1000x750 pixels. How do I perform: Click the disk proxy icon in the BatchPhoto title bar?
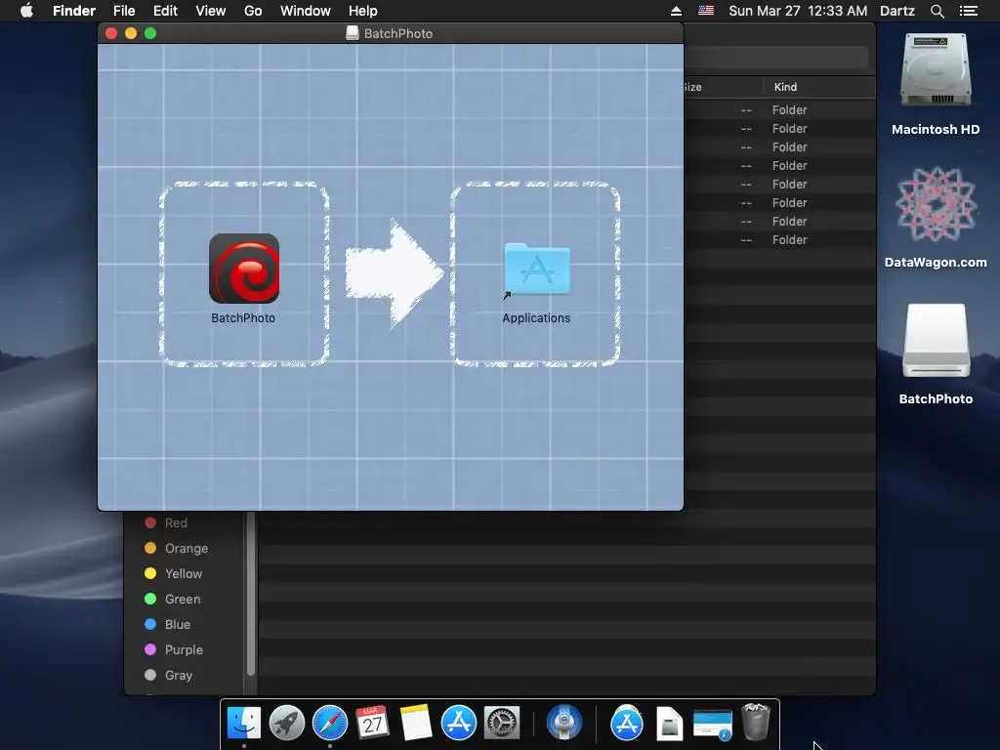(352, 33)
